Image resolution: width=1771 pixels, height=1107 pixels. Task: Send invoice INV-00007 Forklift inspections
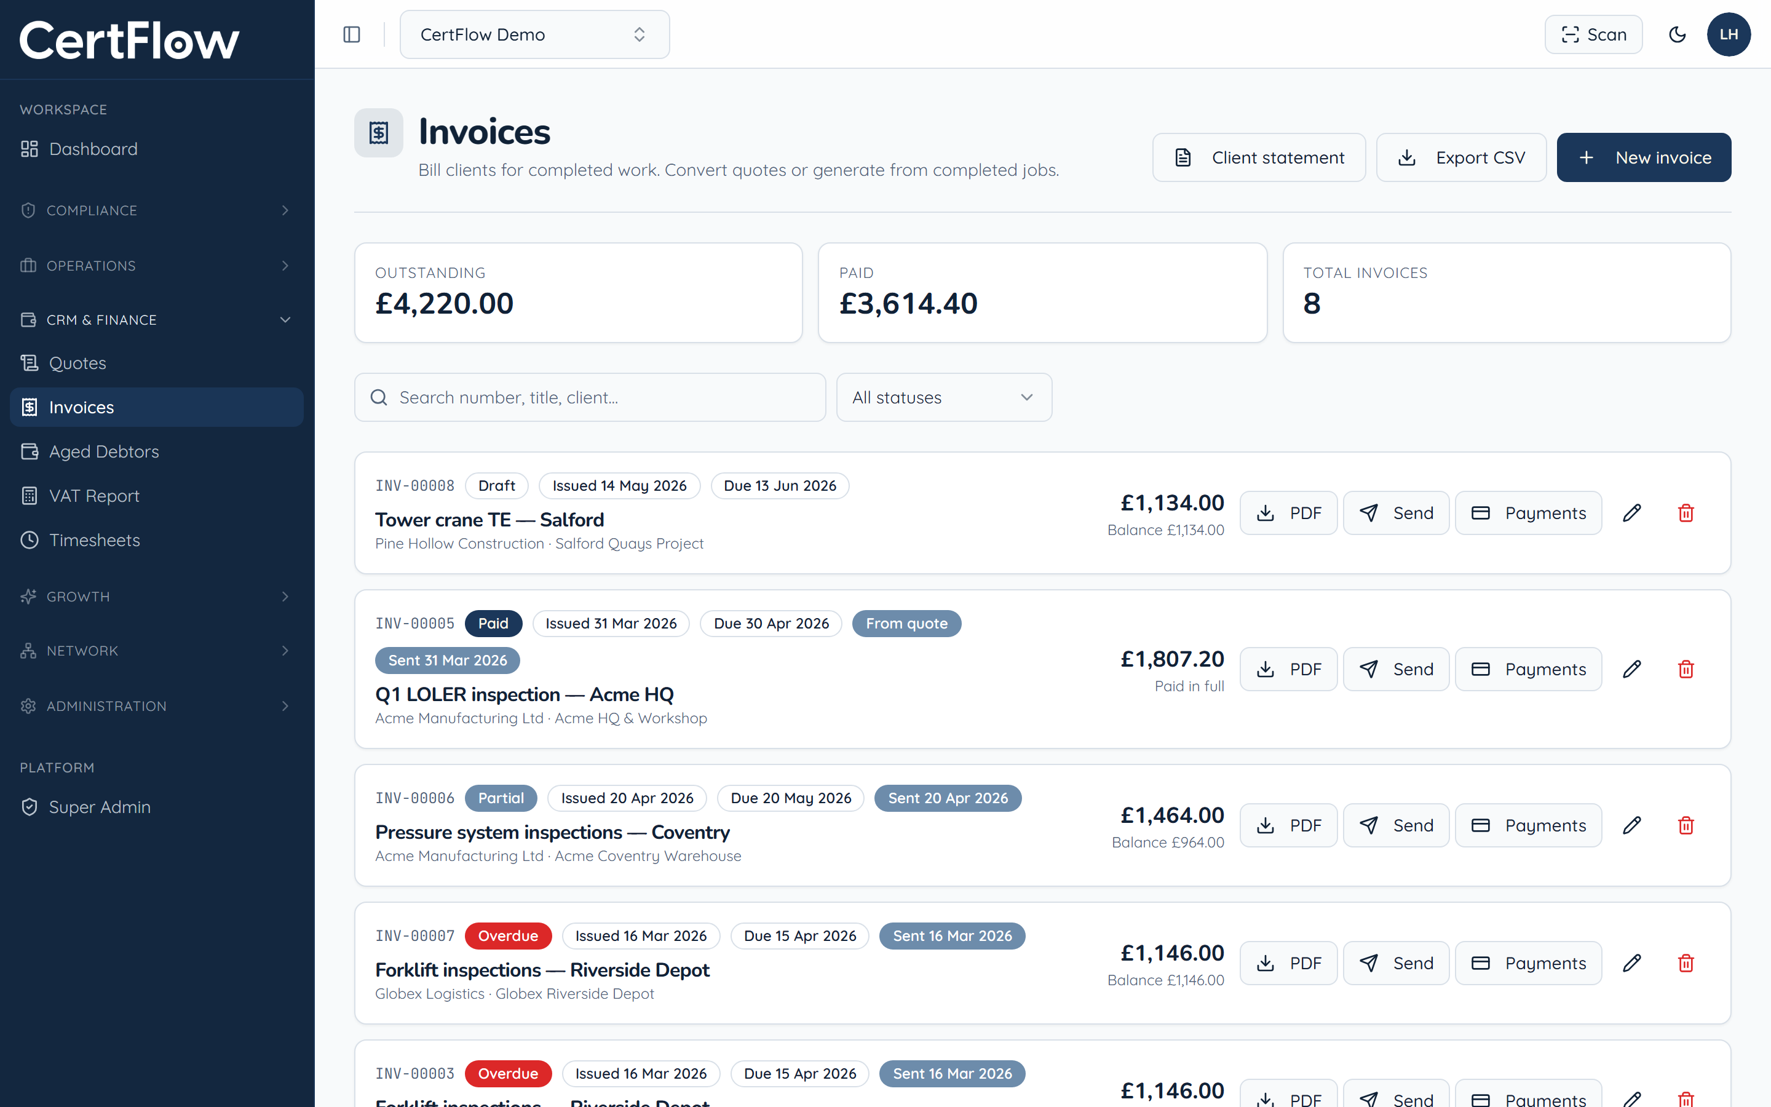click(1395, 962)
